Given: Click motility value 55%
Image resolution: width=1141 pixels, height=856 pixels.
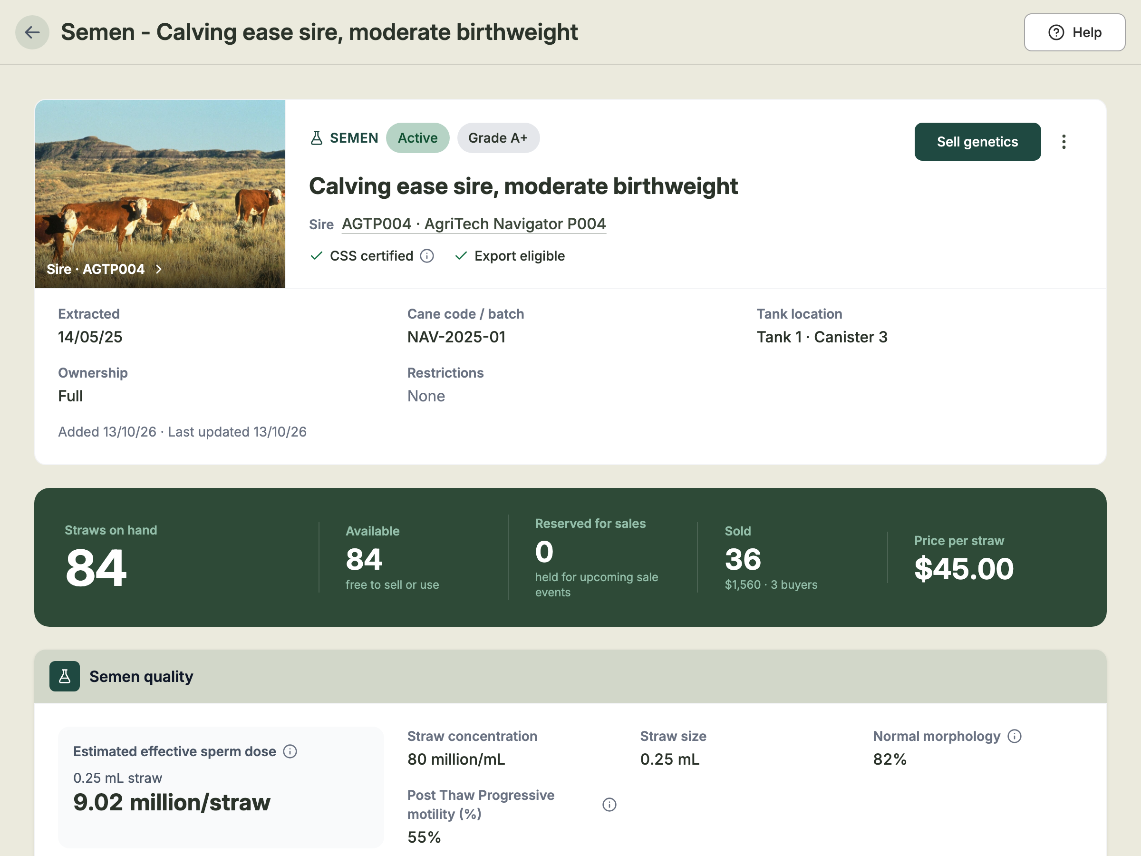Looking at the screenshot, I should (x=424, y=837).
